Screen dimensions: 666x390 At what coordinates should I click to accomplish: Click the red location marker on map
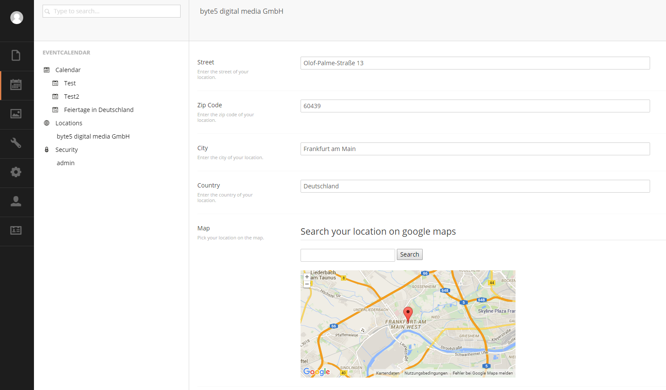coord(408,314)
